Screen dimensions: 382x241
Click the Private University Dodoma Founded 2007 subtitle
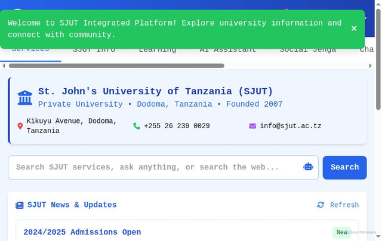point(161,104)
